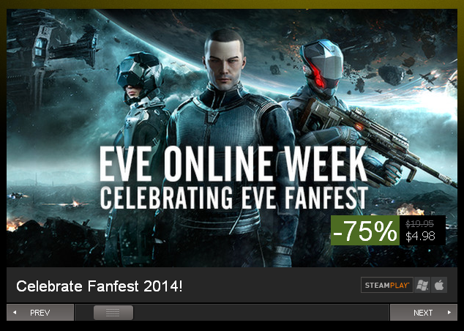Click the EVE ONLINE WEEK banner title

pyautogui.click(x=233, y=165)
